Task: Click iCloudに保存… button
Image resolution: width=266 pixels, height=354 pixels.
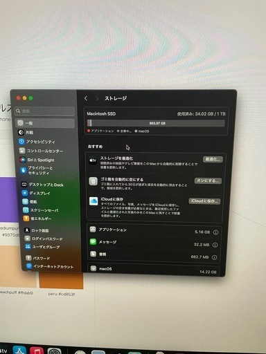Action: pos(204,201)
